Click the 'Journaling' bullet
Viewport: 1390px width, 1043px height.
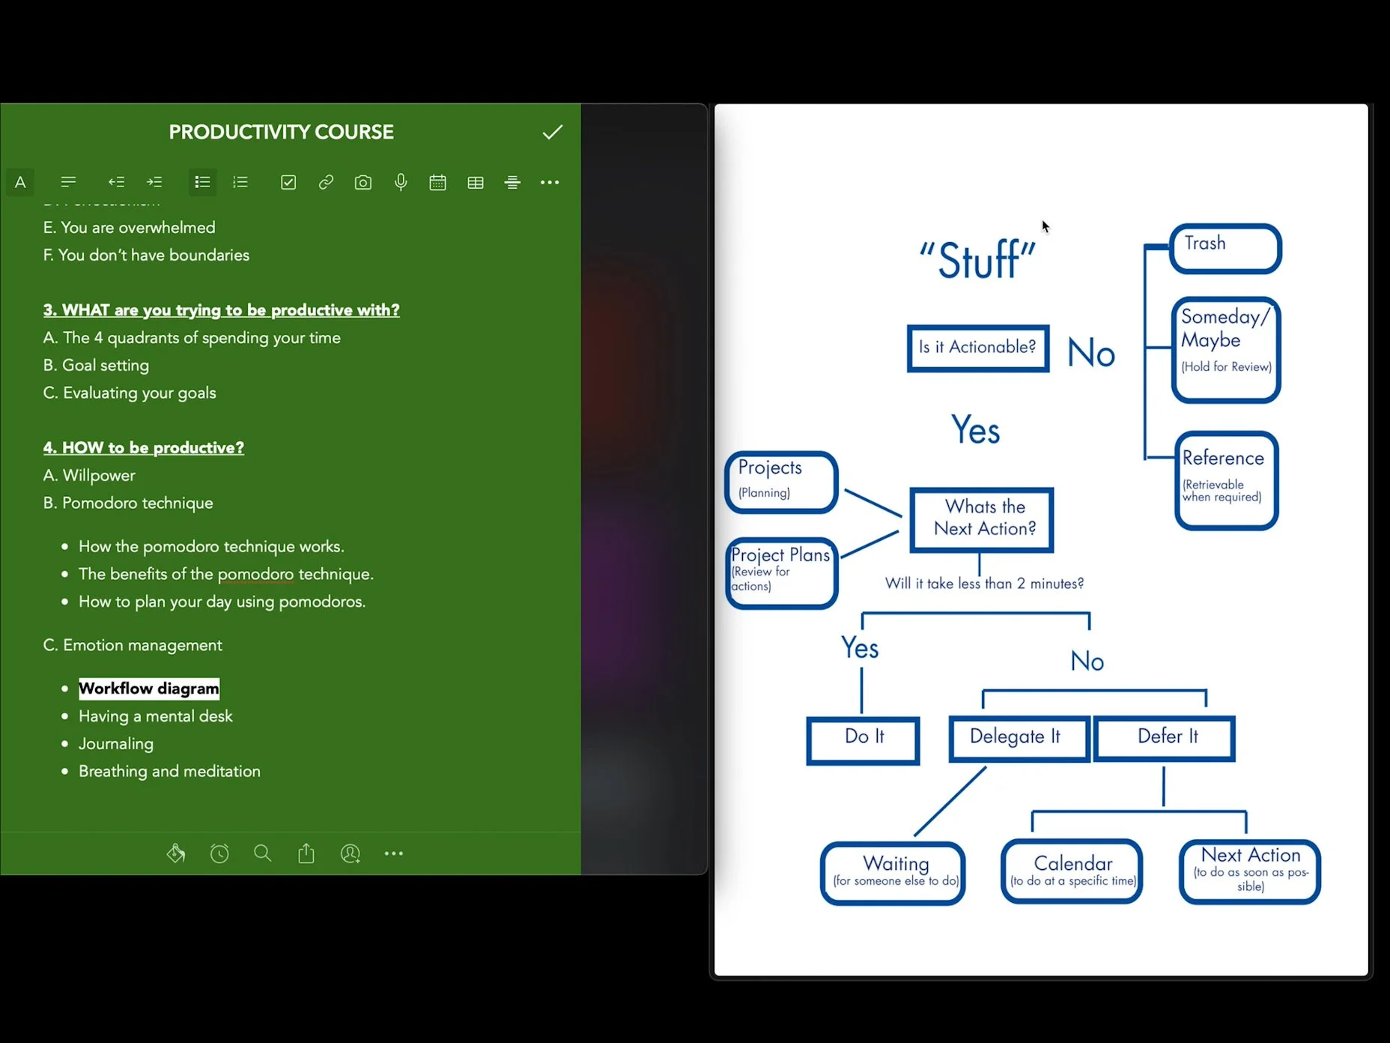point(116,744)
